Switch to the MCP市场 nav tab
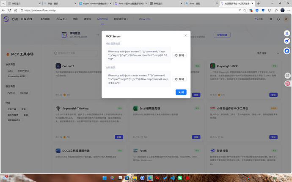292x182 pixels. [x=102, y=19]
